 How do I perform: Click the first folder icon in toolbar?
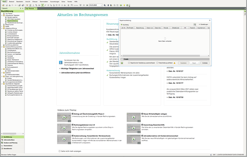tap(3, 5)
